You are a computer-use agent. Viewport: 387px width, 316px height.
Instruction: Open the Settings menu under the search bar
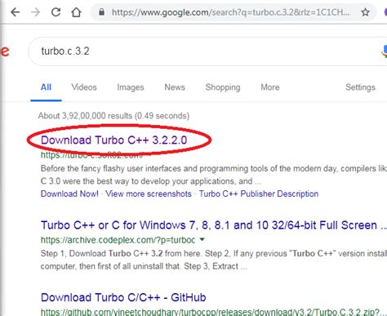point(360,87)
